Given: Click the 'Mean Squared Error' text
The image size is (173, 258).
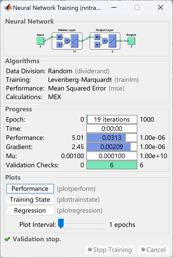Looking at the screenshot, I should 77,88.
